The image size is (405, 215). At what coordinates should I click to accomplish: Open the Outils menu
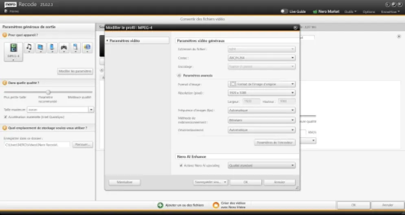[x=350, y=12]
